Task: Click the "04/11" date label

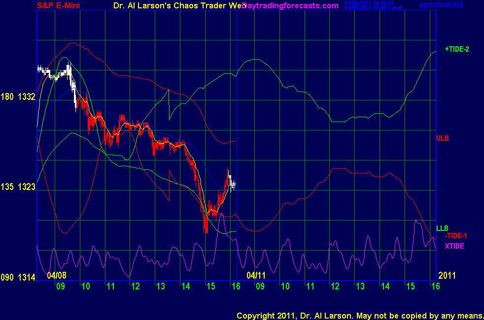Action: [256, 275]
